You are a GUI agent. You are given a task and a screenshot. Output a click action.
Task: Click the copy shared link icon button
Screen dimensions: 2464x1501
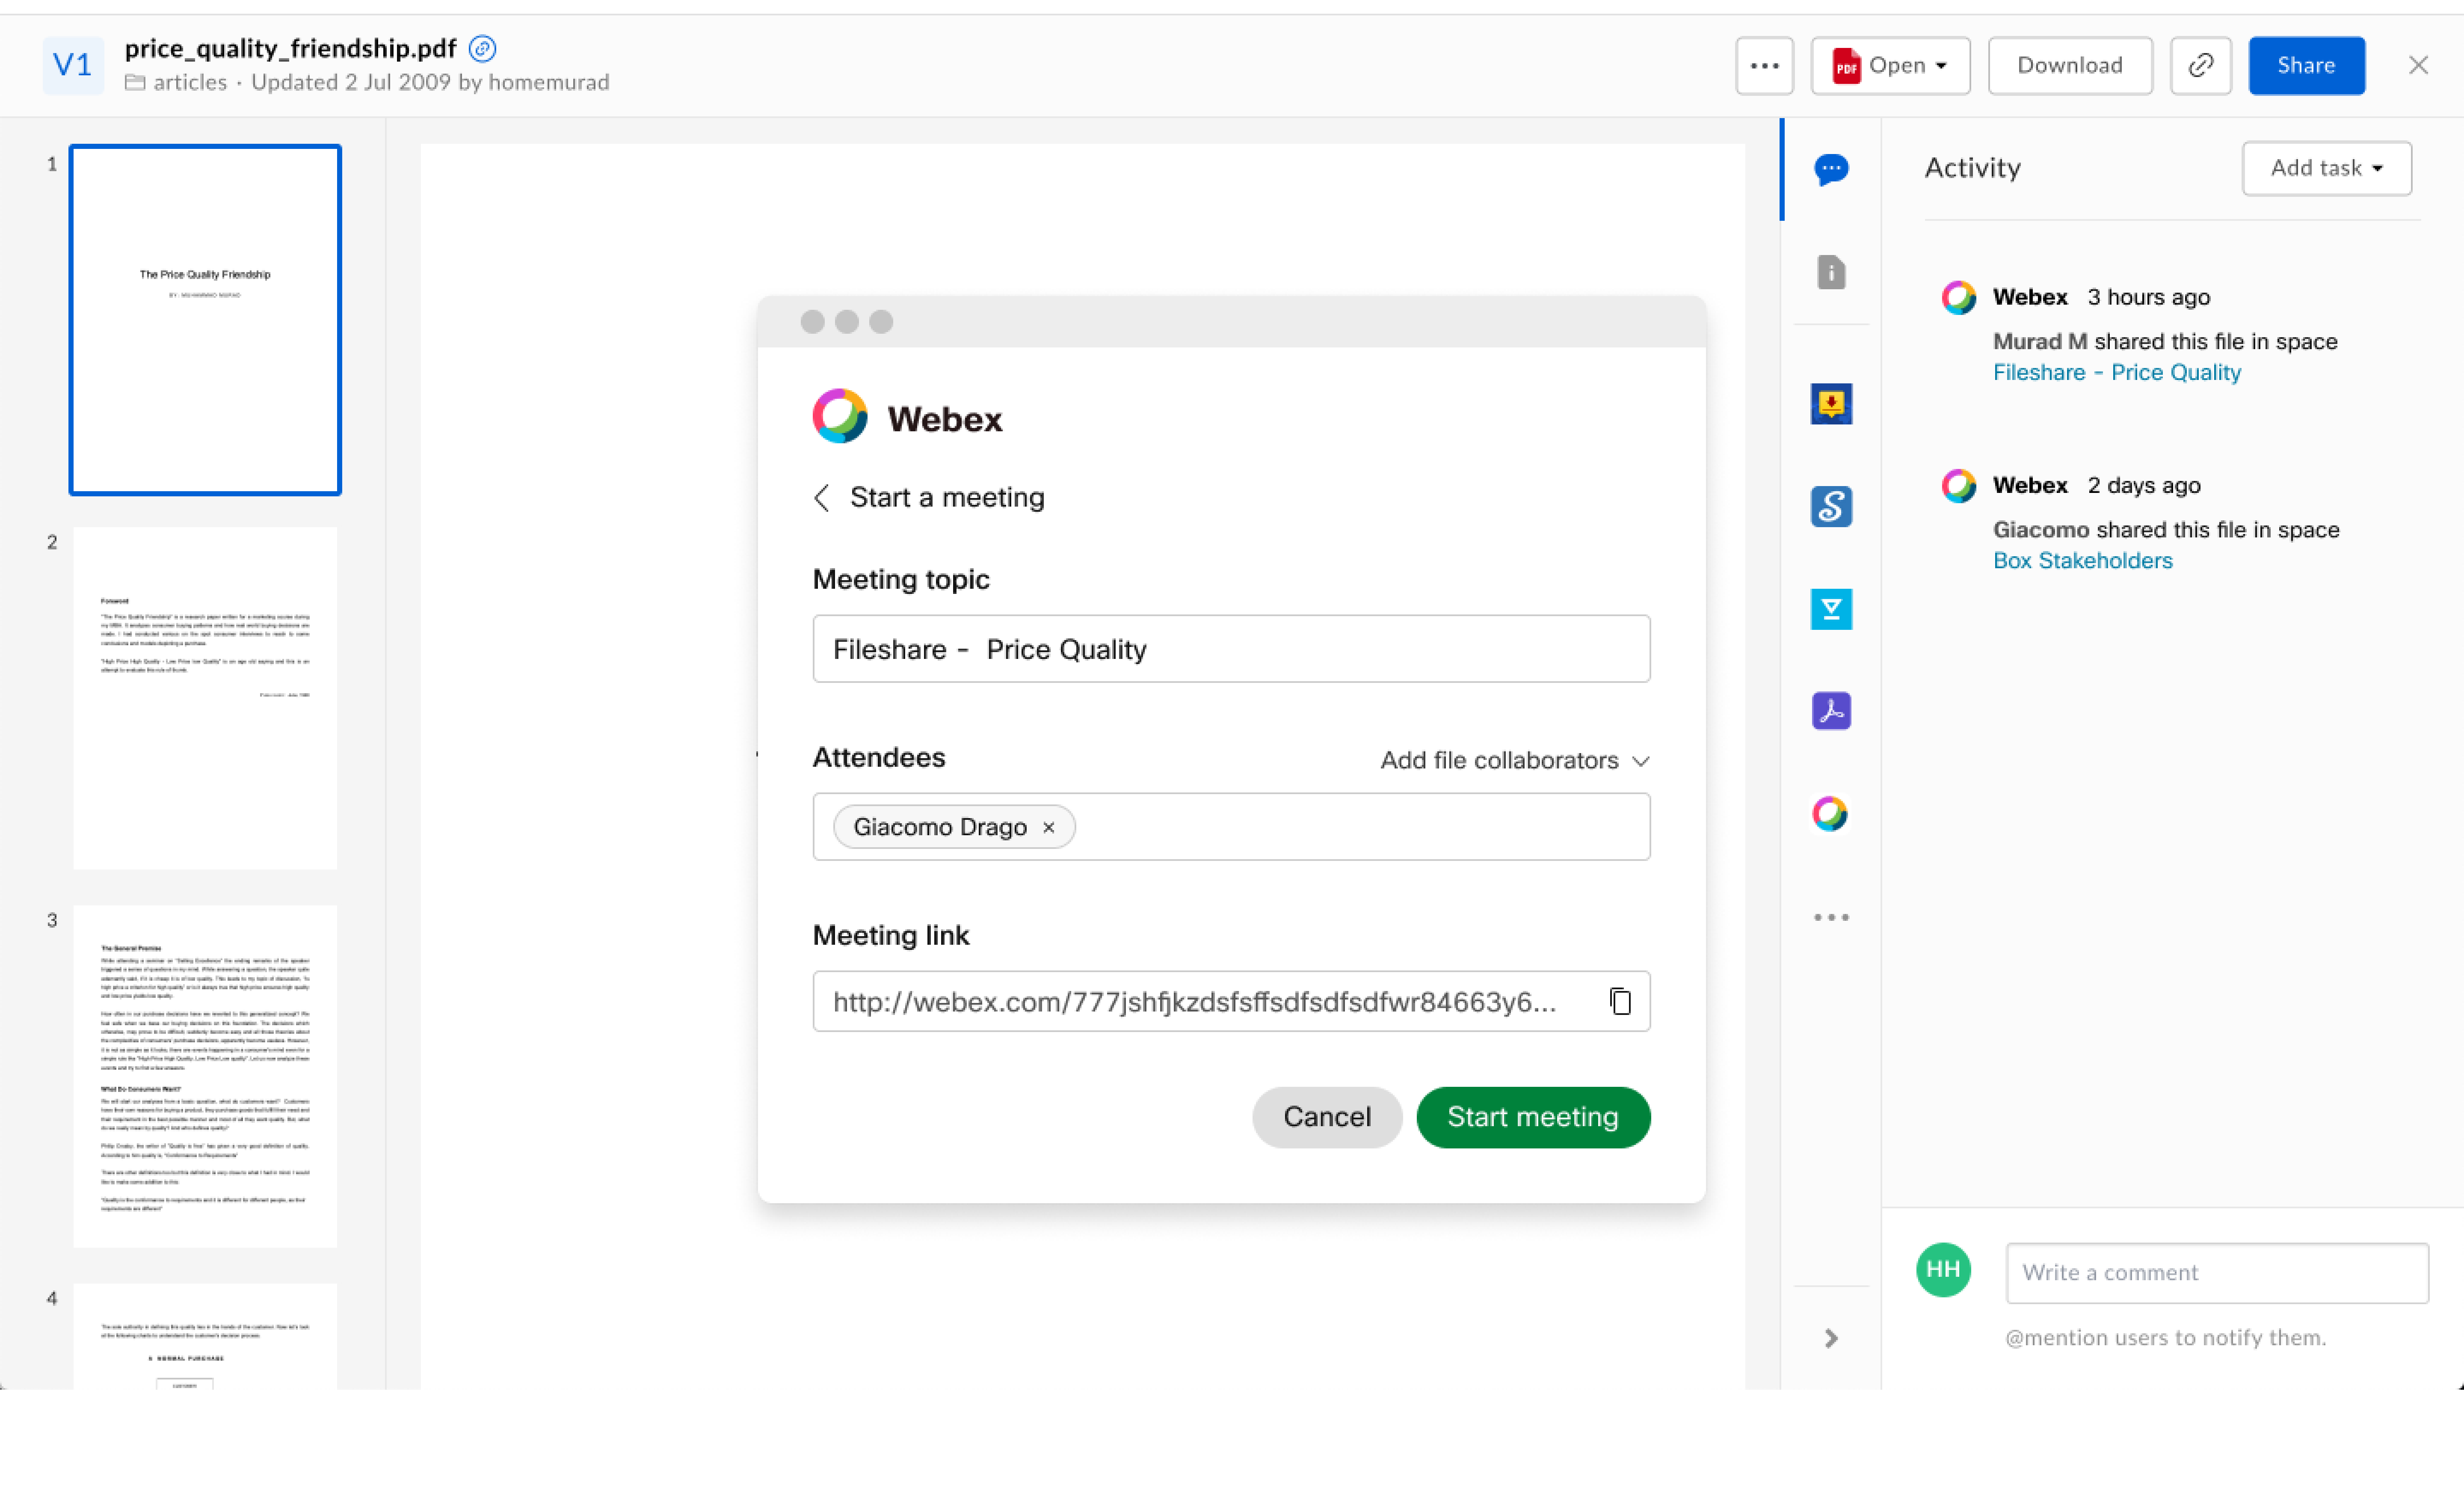2200,66
